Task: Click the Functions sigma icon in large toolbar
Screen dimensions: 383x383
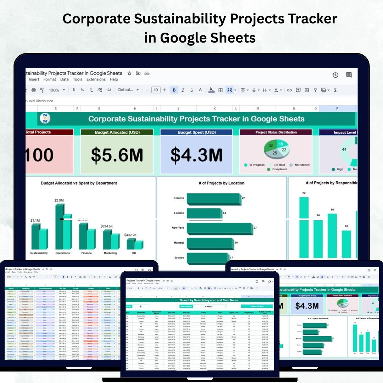Action: 335,90
